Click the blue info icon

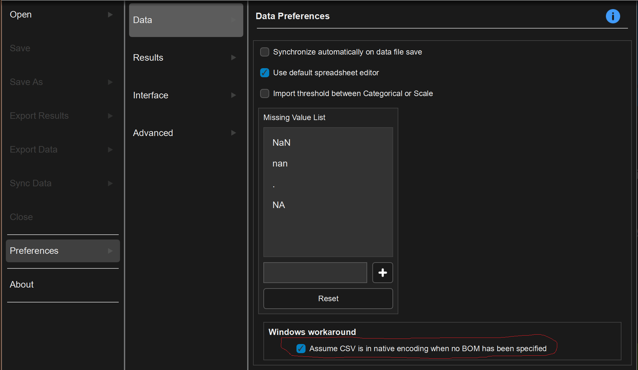(613, 16)
